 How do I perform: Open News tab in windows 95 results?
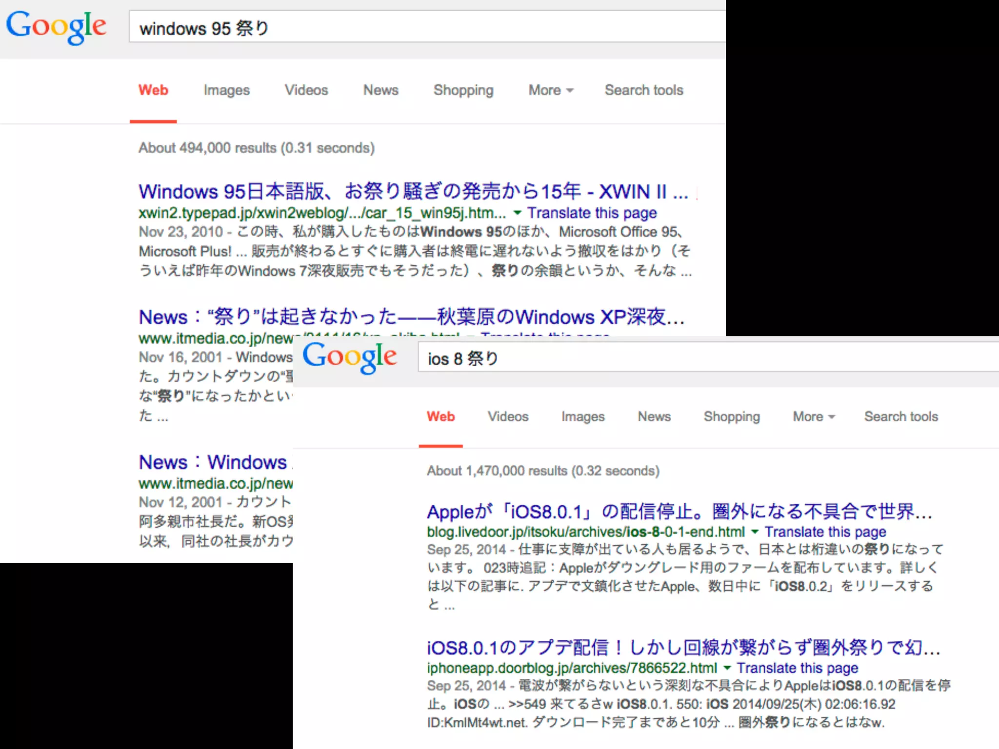pos(380,90)
